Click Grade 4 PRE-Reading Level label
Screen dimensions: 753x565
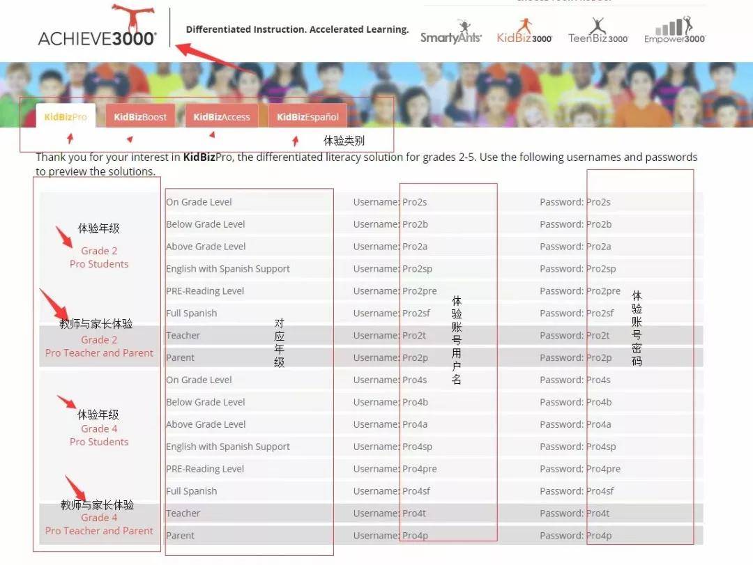[x=205, y=469]
